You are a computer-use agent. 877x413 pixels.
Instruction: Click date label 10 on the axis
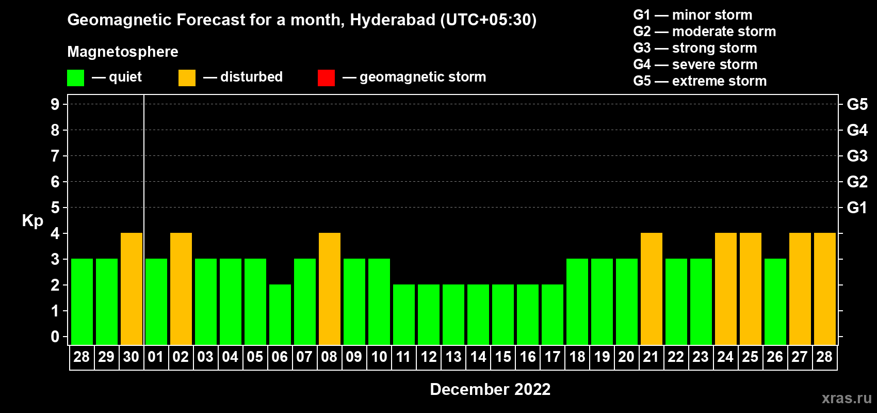tap(379, 357)
